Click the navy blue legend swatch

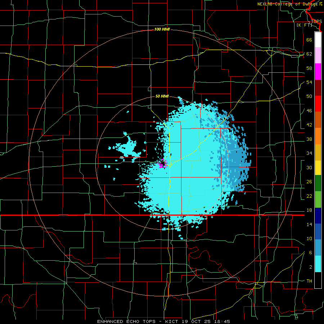pyautogui.click(x=318, y=216)
